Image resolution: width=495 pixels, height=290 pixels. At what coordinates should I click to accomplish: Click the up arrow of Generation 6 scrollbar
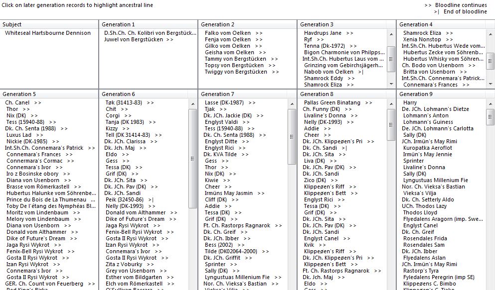coord(193,103)
